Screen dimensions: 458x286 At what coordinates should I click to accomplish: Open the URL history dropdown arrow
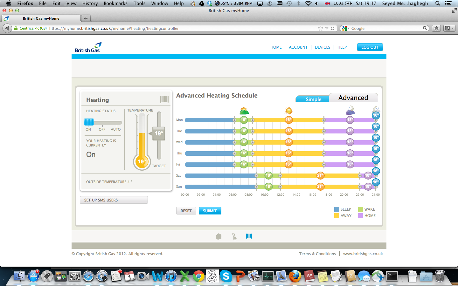click(327, 28)
